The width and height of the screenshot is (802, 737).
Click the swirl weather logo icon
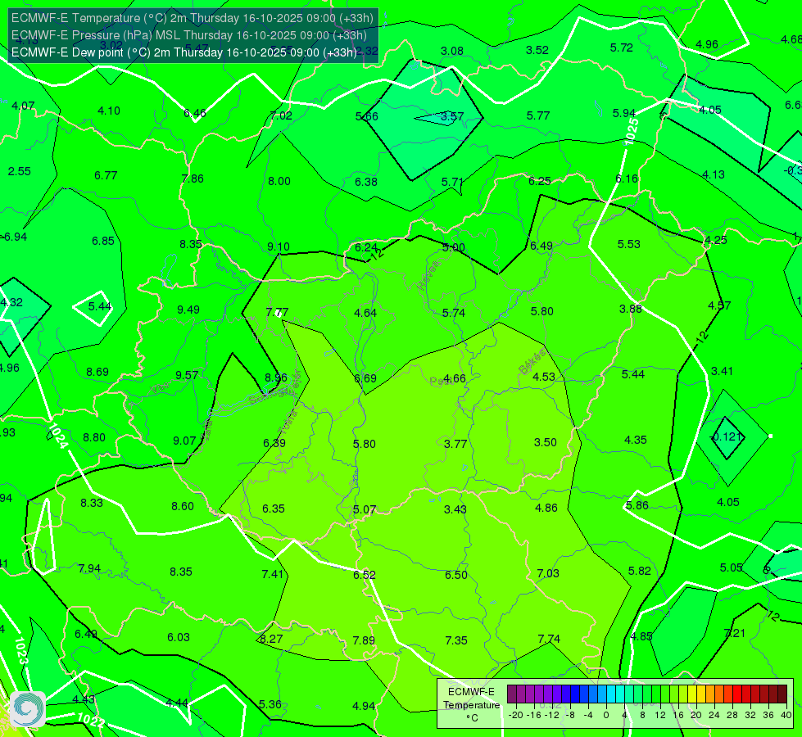[x=28, y=709]
